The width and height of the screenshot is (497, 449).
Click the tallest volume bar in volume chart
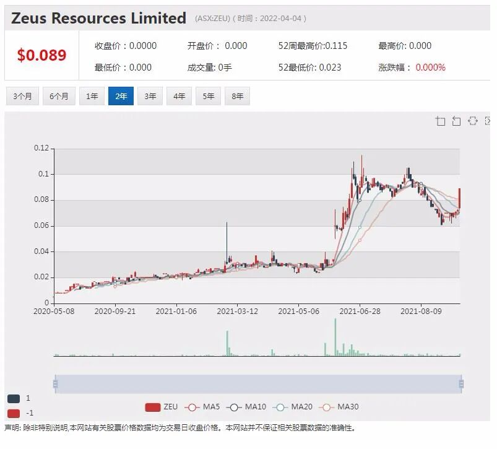(x=335, y=337)
